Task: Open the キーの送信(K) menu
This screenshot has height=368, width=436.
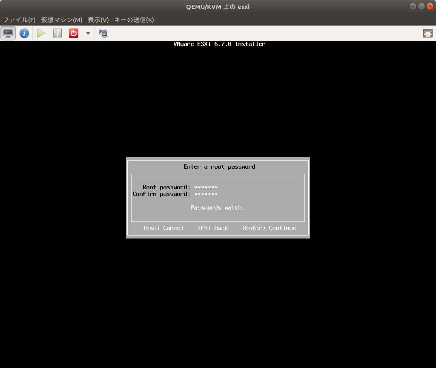Action: pyautogui.click(x=134, y=20)
